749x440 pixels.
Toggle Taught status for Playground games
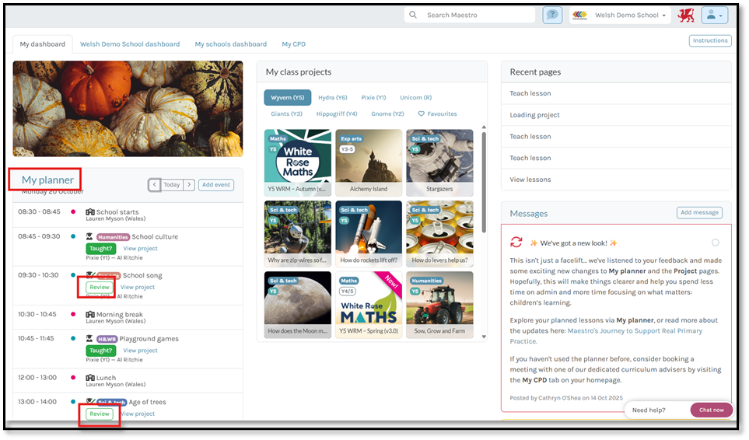(x=100, y=351)
